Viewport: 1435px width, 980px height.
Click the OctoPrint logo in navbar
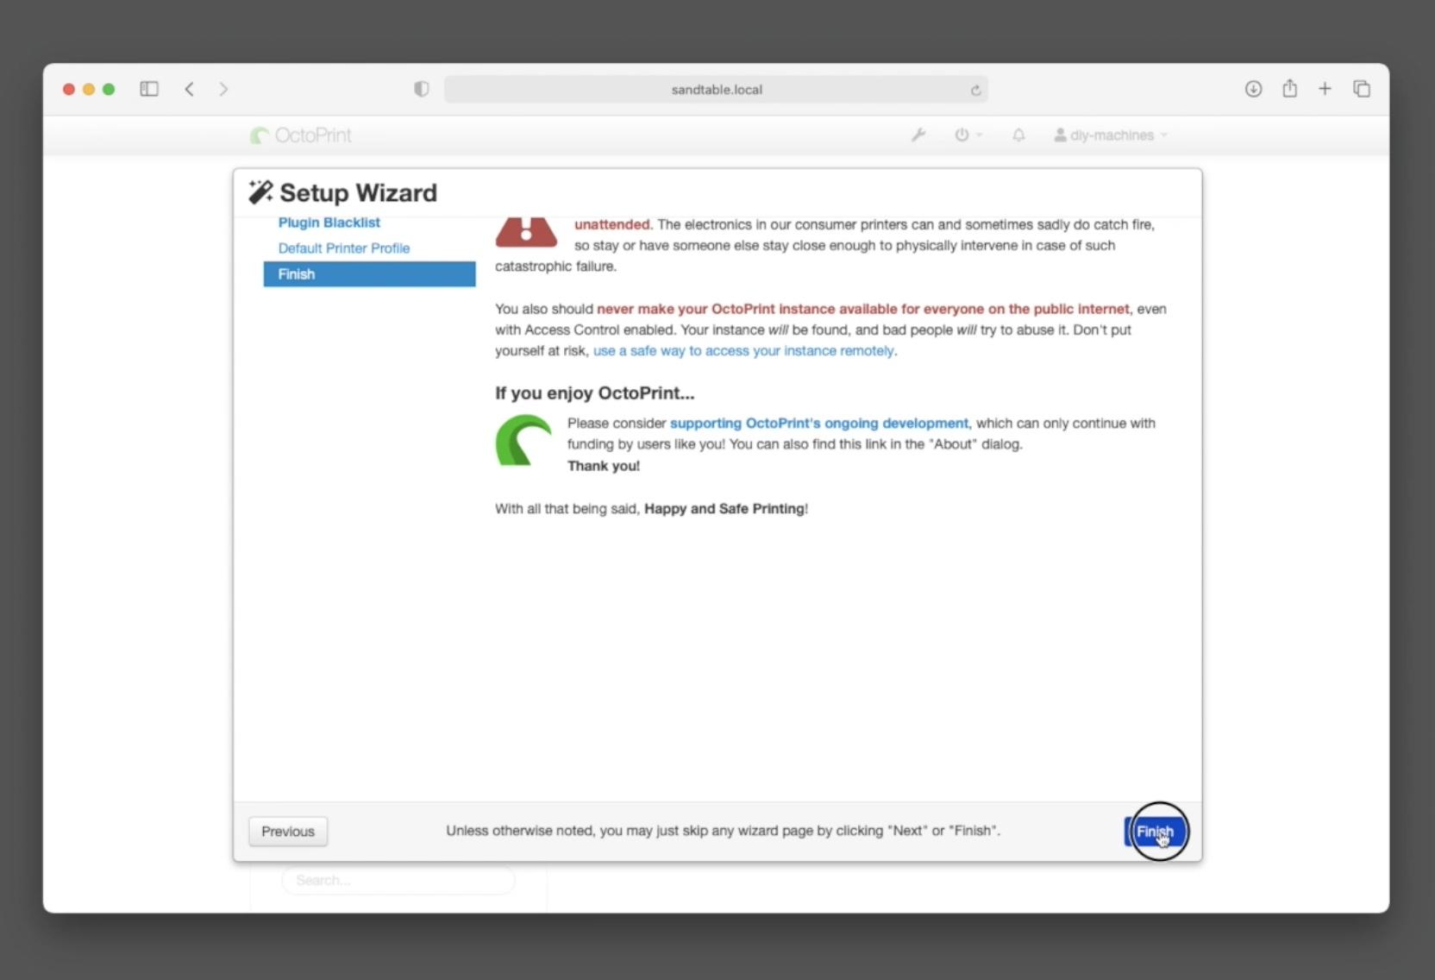[x=301, y=135]
